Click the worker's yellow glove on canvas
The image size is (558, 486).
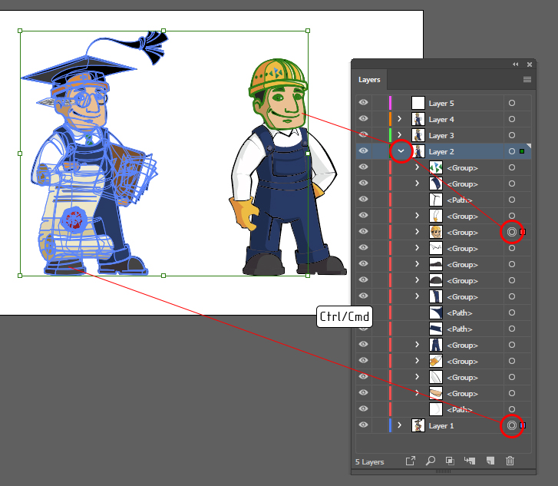[x=243, y=213]
